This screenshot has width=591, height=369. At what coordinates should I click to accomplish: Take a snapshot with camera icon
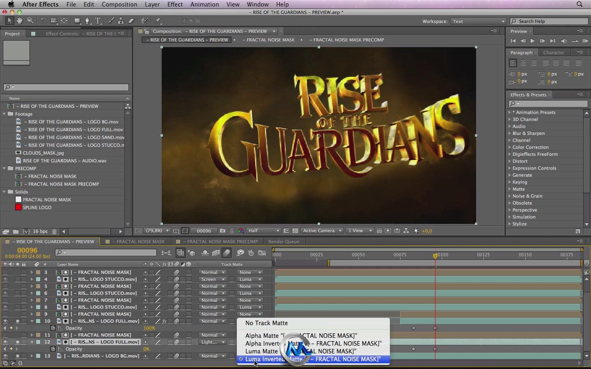click(222, 231)
